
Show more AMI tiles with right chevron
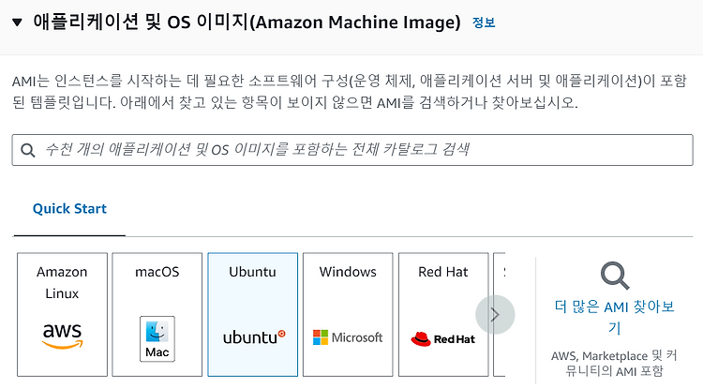click(x=495, y=315)
